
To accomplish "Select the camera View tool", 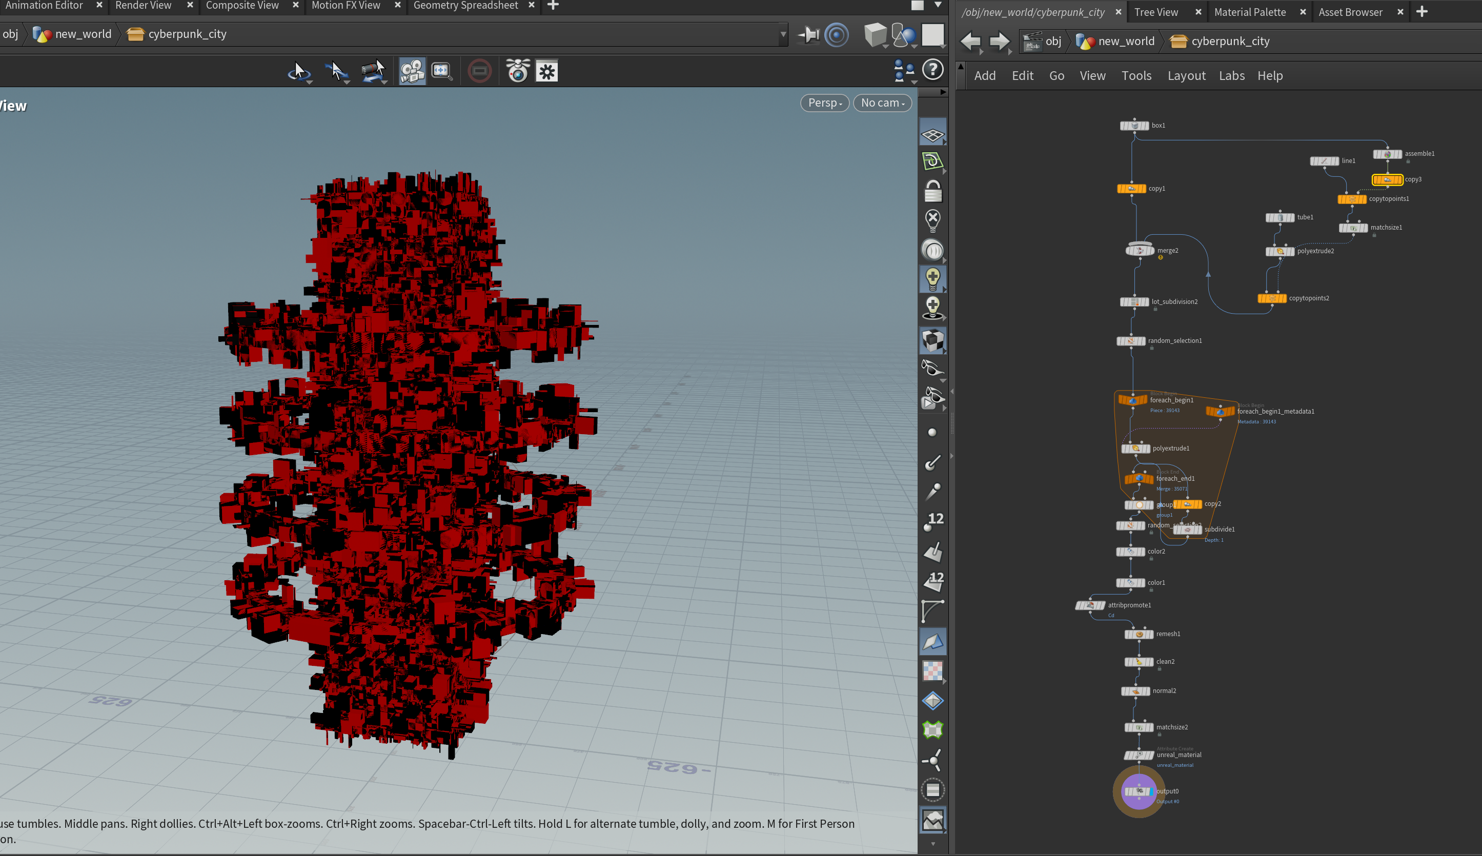I will 412,71.
